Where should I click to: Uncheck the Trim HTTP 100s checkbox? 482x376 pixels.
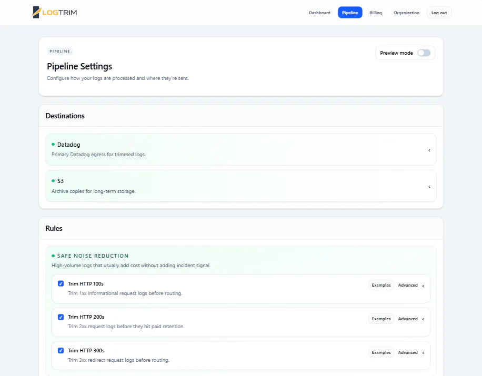(61, 283)
